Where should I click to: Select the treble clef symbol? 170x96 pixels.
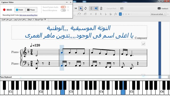(25, 52)
